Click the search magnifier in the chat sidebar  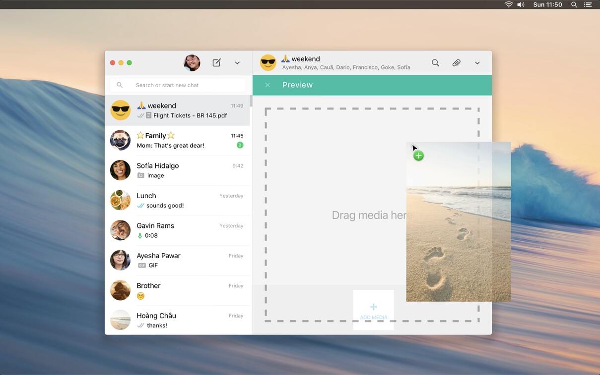click(120, 85)
